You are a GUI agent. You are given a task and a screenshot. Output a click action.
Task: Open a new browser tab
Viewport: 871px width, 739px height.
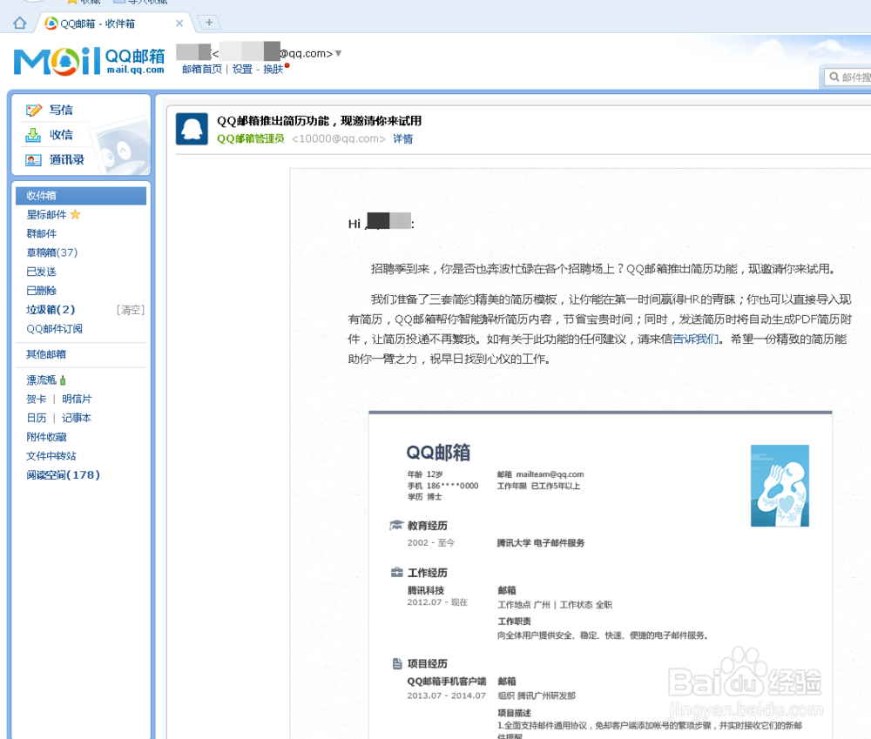tap(209, 23)
